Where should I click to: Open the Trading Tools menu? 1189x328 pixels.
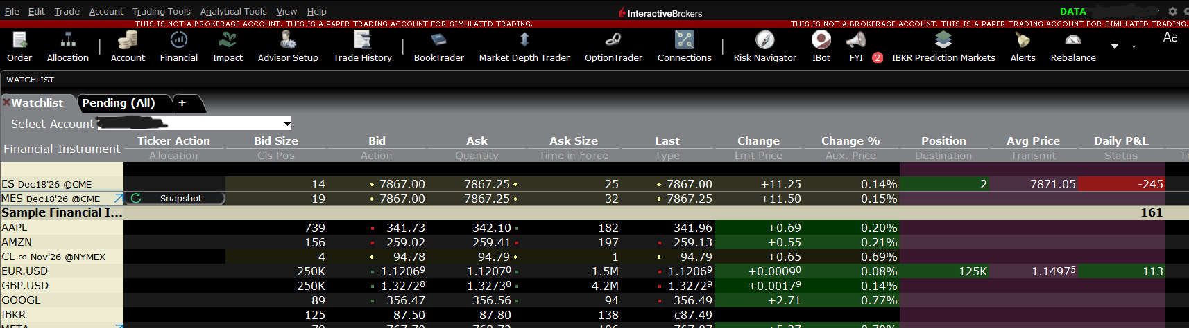point(161,11)
